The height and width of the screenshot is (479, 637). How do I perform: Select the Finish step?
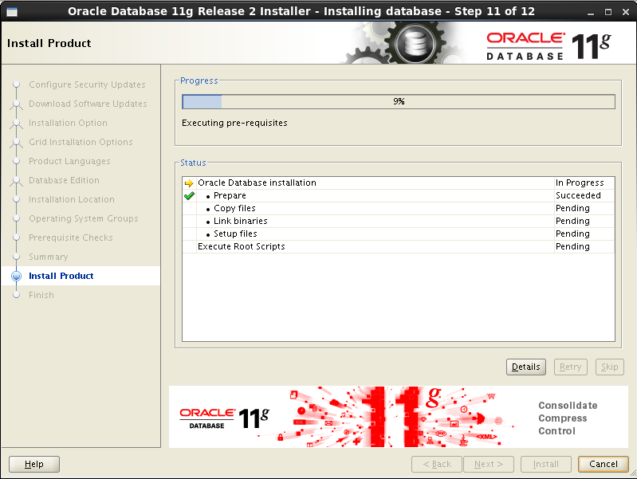pyautogui.click(x=41, y=295)
